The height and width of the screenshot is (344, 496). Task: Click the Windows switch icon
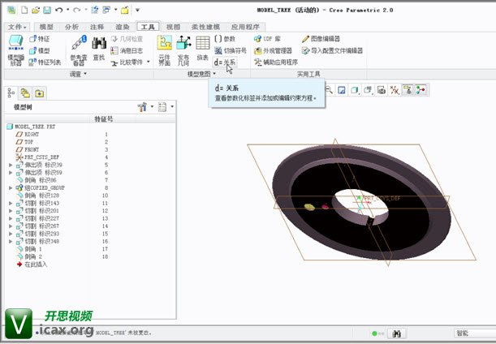pos(106,10)
